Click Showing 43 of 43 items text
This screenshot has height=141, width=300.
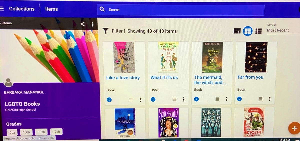pyautogui.click(x=152, y=31)
